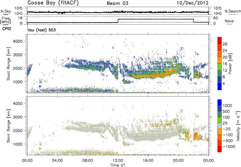This screenshot has width=241, height=167.
Task: Click the '18' frequency axis tick
Action: click(20, 18)
